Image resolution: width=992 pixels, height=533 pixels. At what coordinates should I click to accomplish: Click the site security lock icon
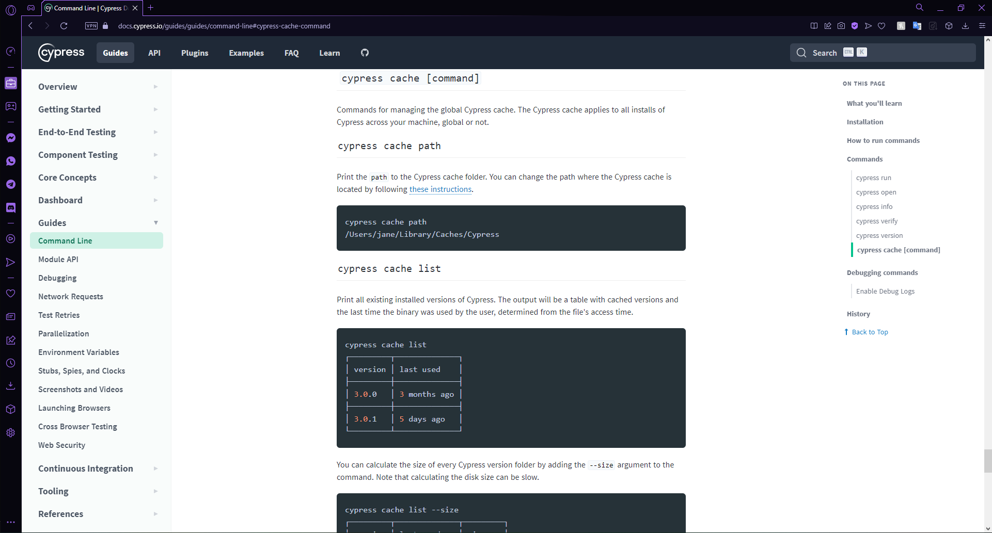(x=105, y=26)
